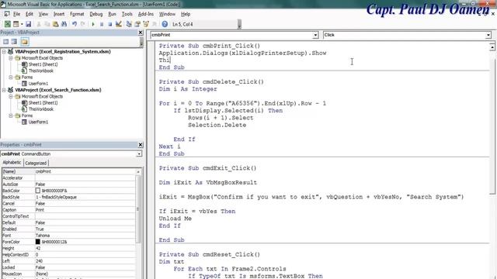Click the Cut toolbar icon
Viewport: 497px width, 279px height.
tap(39, 24)
